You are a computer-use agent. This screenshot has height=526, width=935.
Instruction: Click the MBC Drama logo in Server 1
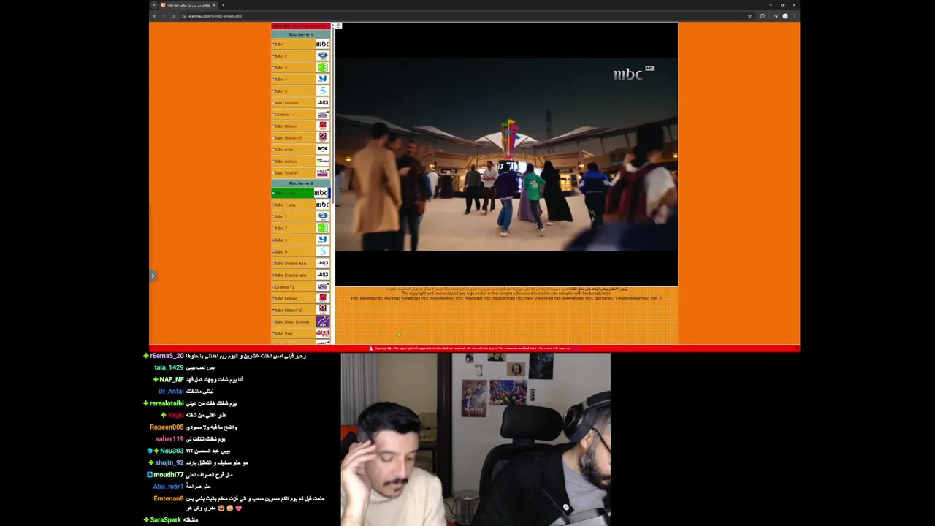[322, 103]
